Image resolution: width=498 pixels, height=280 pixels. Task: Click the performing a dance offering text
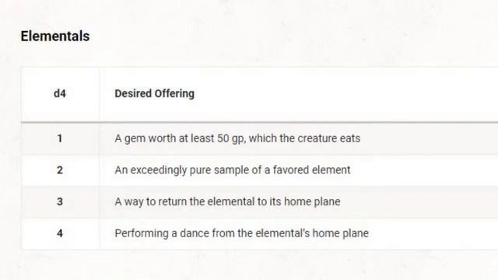[x=242, y=233]
